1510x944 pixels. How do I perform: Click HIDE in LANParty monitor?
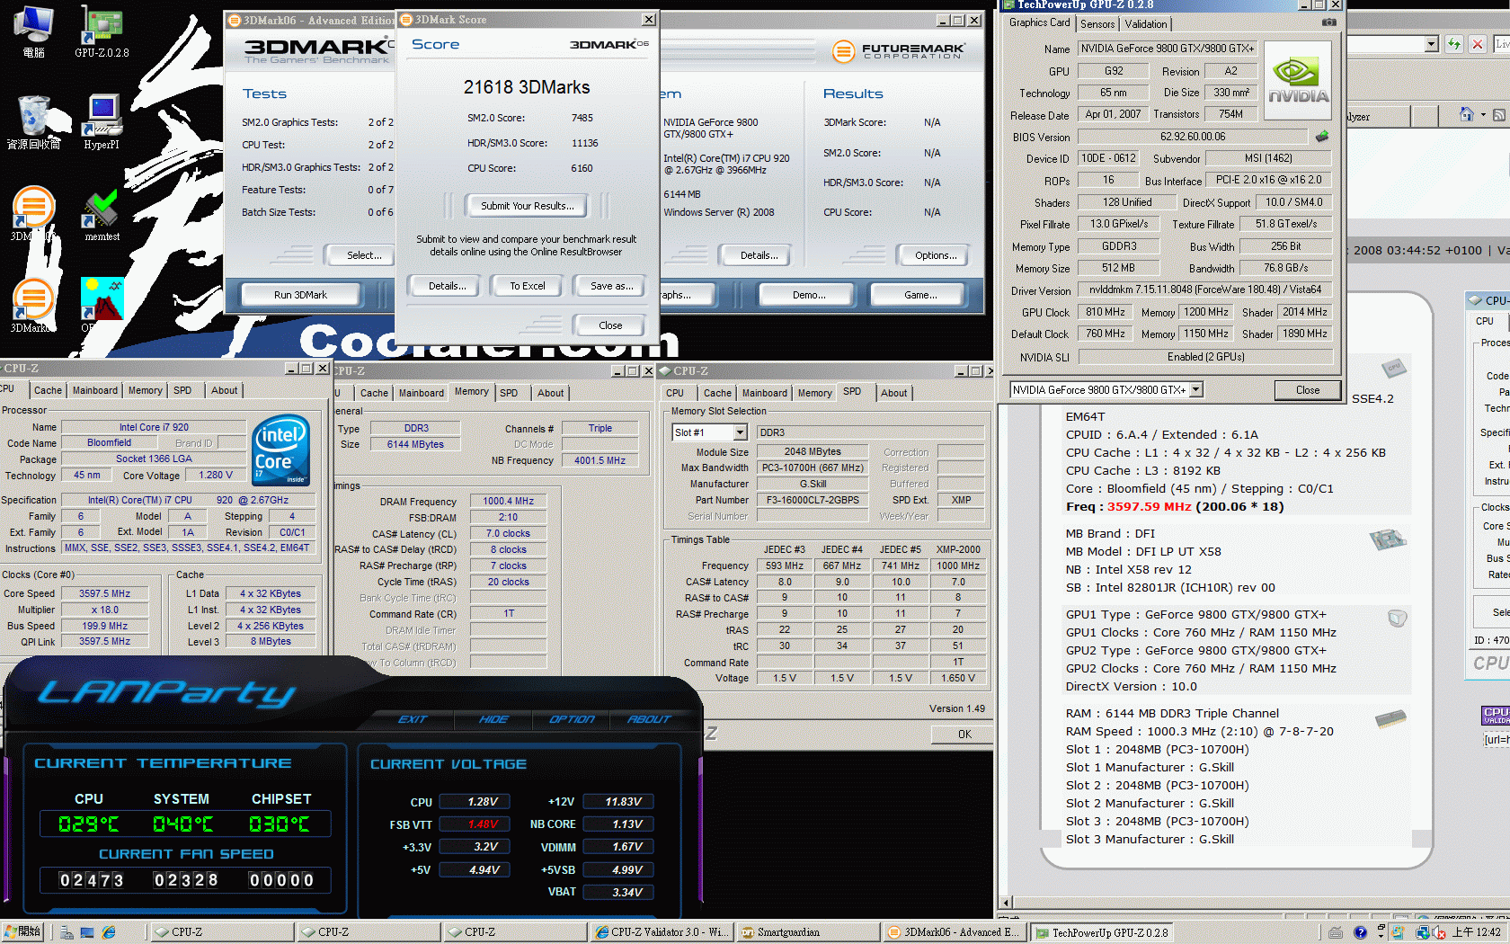(493, 719)
